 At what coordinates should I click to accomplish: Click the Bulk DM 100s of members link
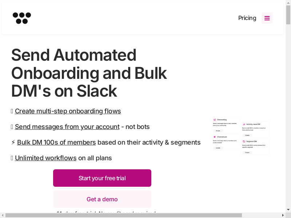point(56,142)
